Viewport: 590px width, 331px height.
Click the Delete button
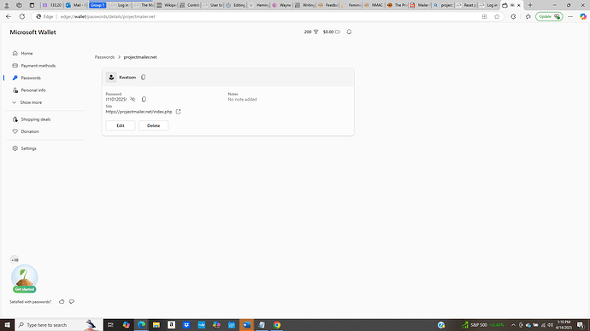(x=154, y=125)
